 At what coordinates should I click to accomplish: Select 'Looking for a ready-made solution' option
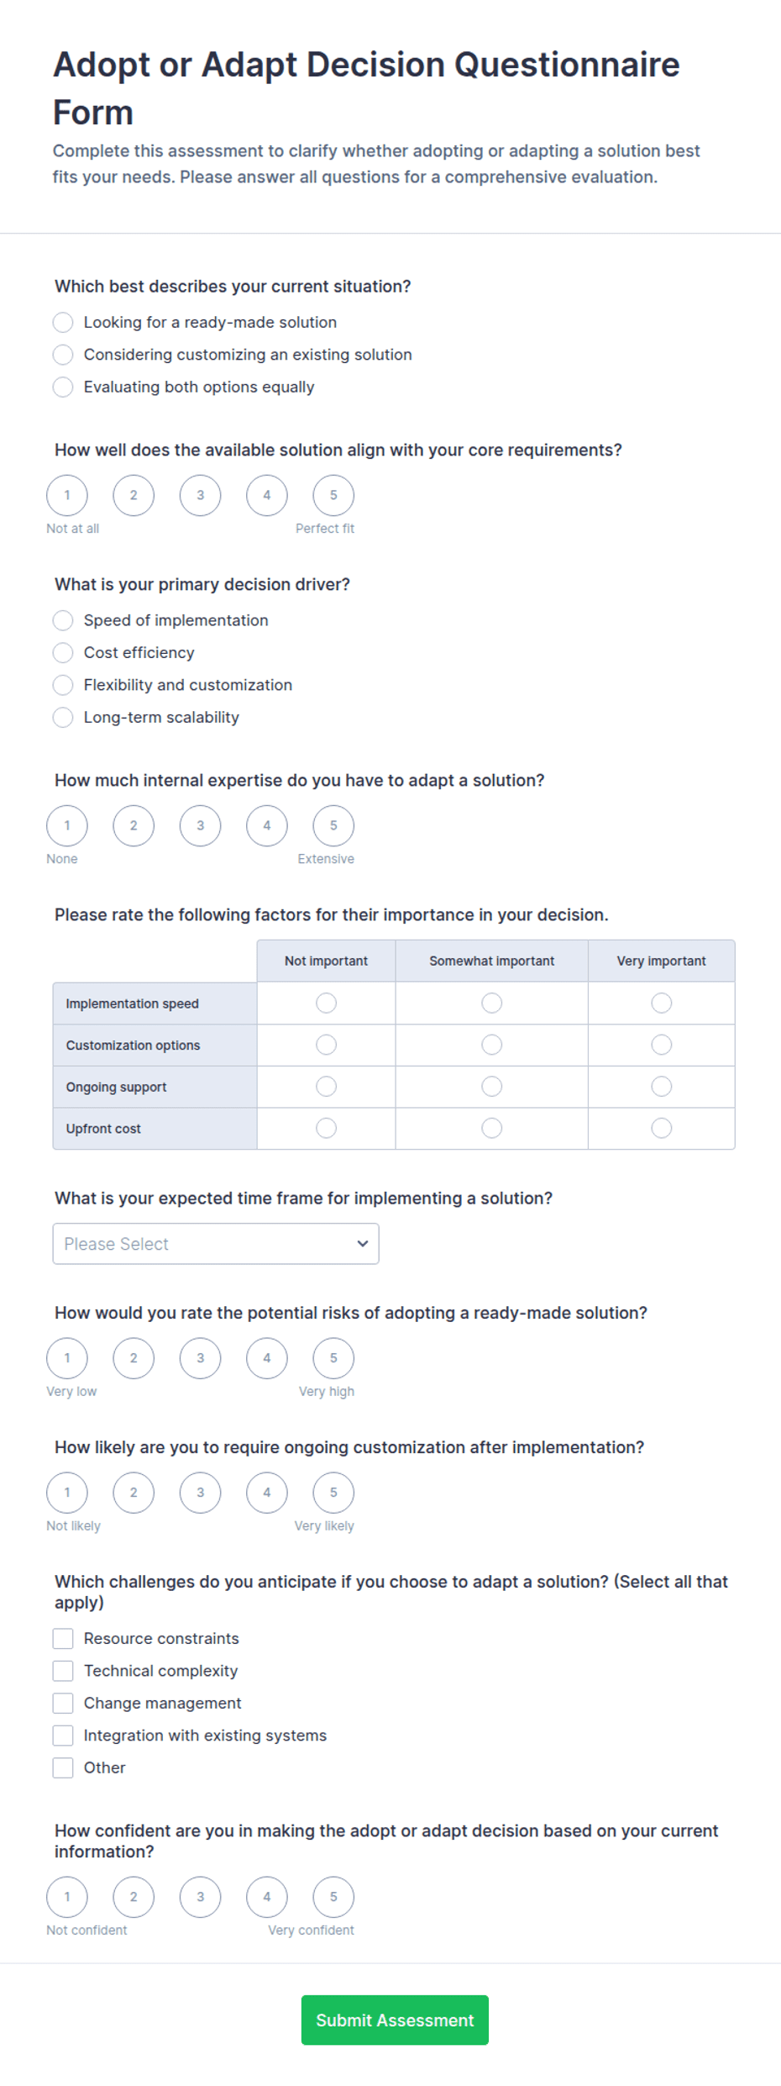pyautogui.click(x=63, y=323)
